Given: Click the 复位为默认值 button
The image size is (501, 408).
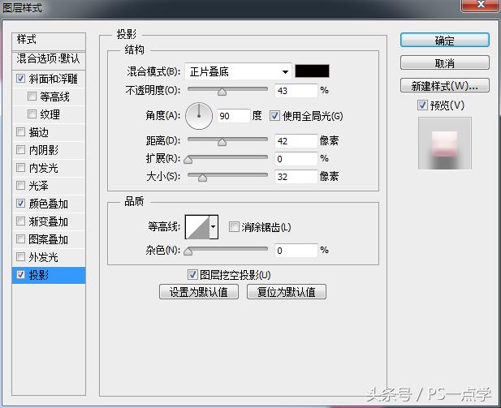Looking at the screenshot, I should point(287,292).
